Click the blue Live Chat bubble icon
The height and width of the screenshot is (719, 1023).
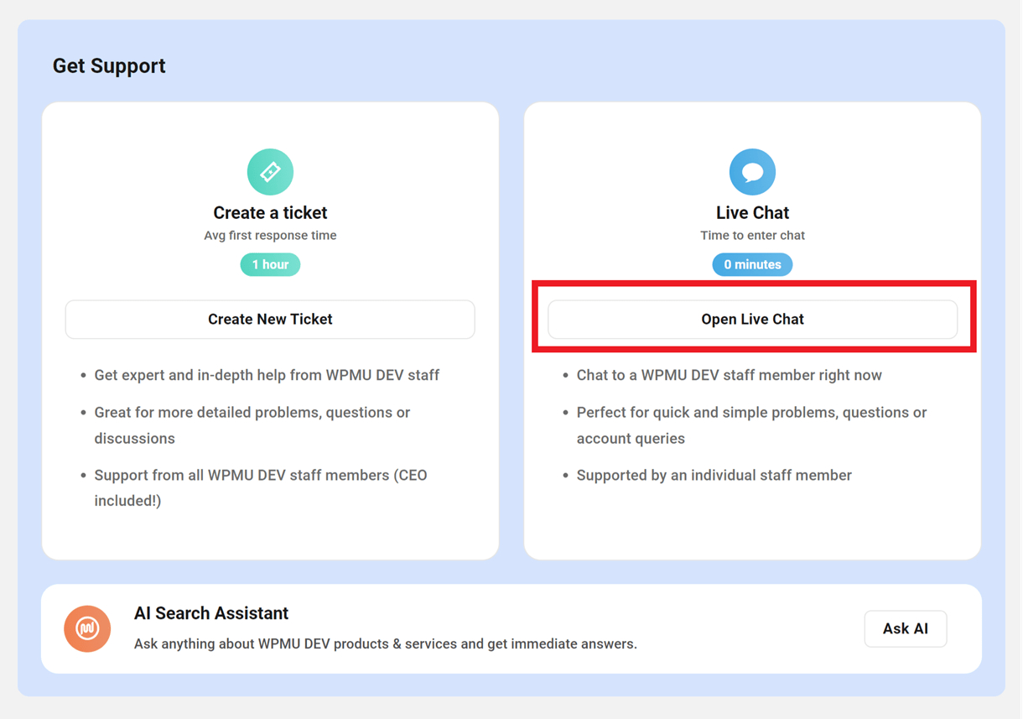(752, 171)
